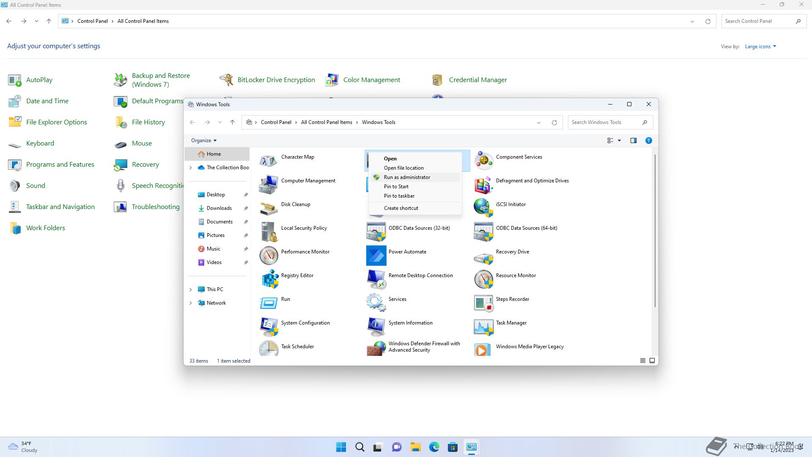Open Local Security Policy icon
The image size is (812, 457).
point(269,232)
